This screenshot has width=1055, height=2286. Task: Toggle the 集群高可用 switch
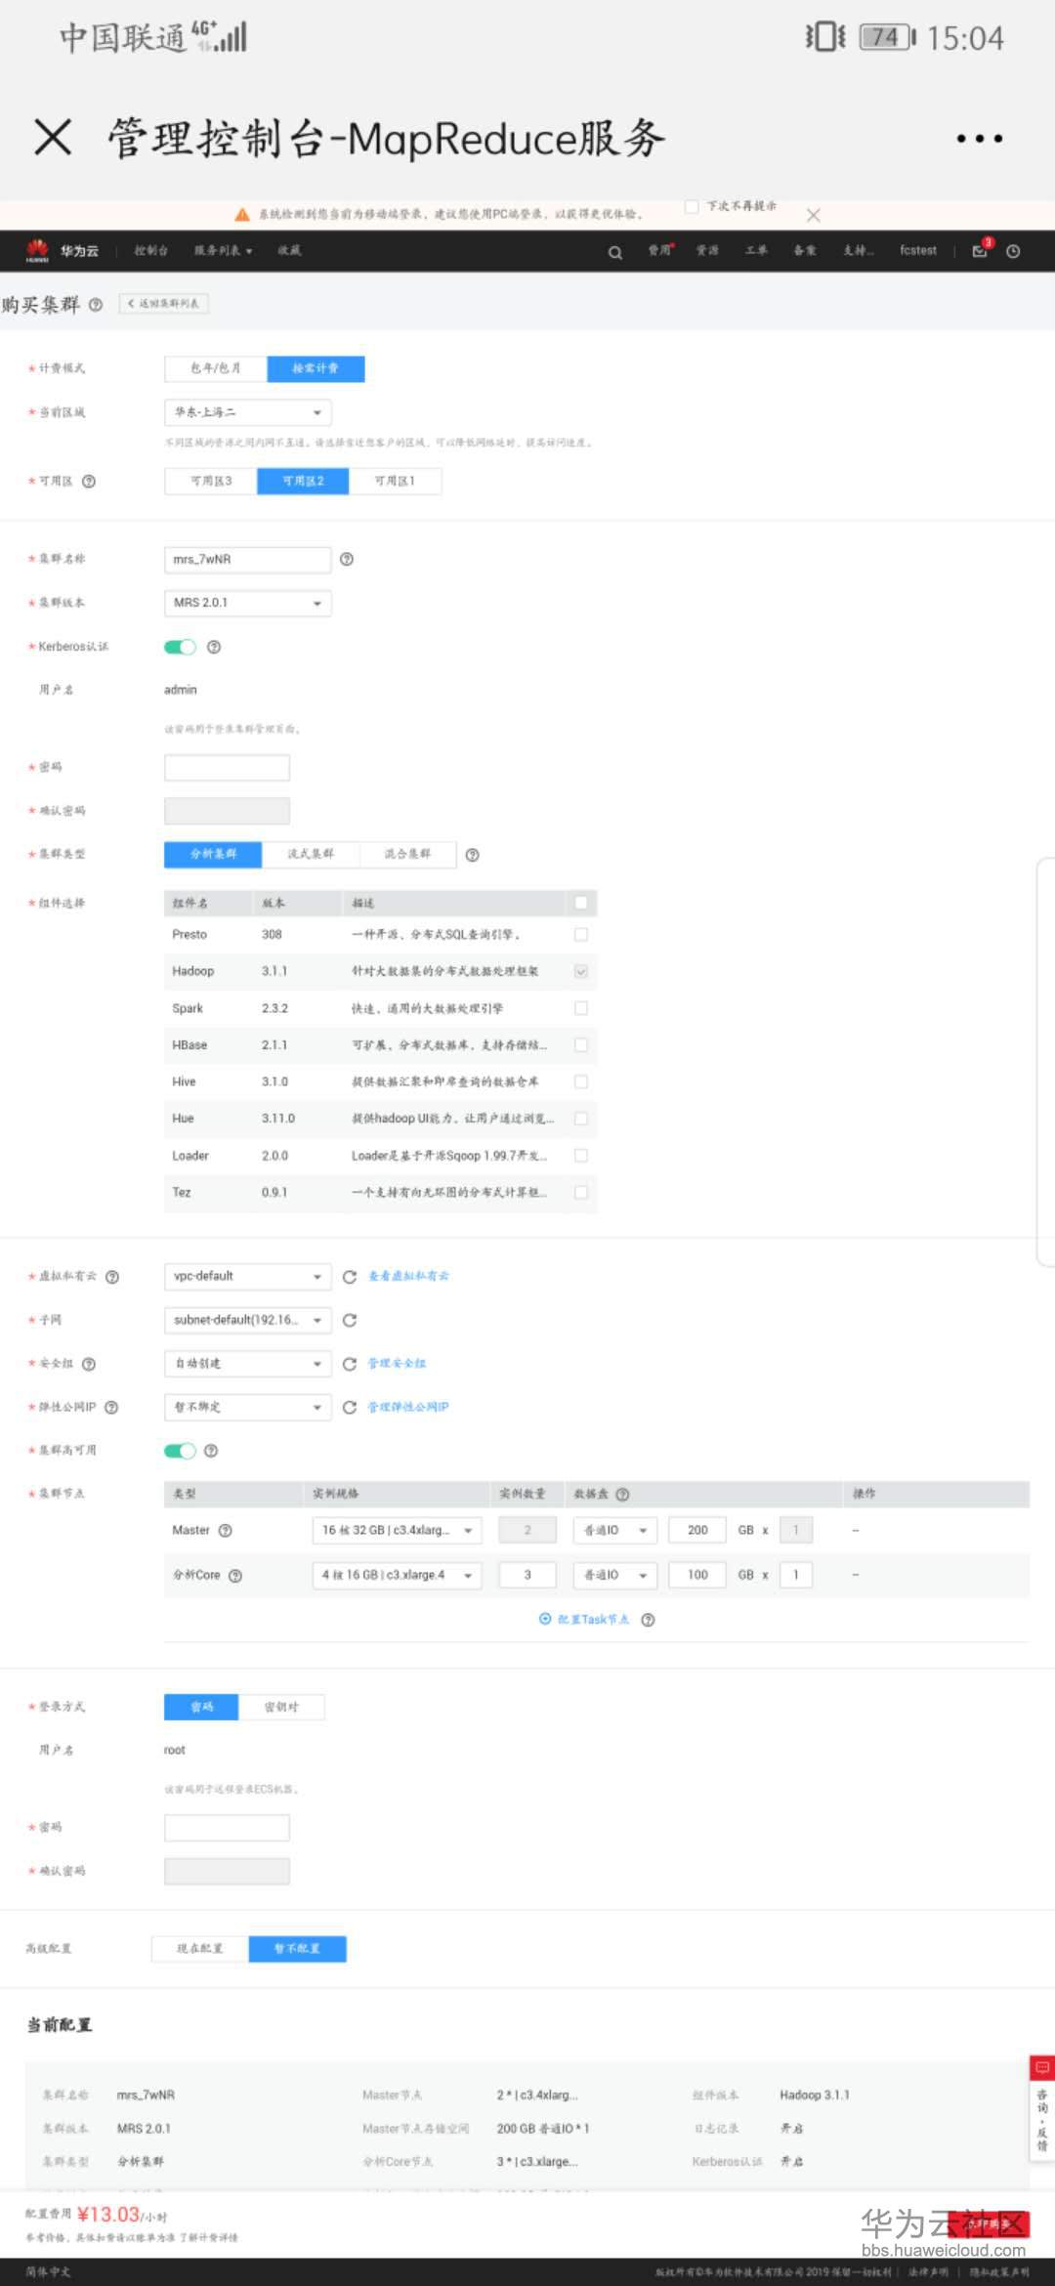click(x=180, y=1451)
